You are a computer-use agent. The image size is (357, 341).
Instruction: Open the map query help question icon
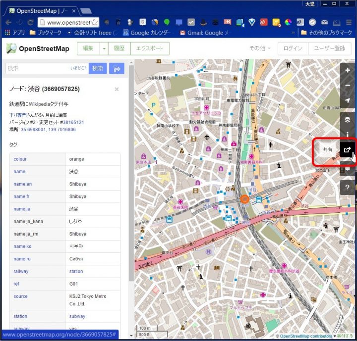pos(347,187)
